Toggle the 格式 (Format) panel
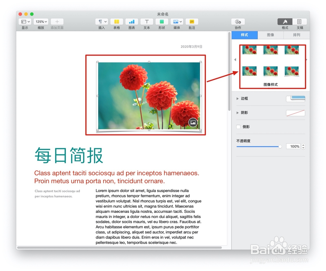326x271 pixels. click(284, 22)
